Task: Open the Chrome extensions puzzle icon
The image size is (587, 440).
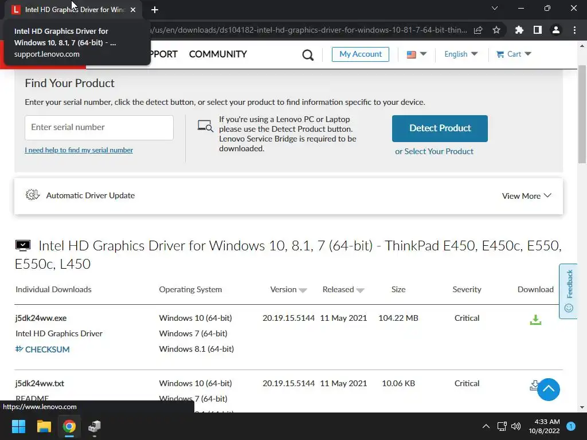Action: 519,30
